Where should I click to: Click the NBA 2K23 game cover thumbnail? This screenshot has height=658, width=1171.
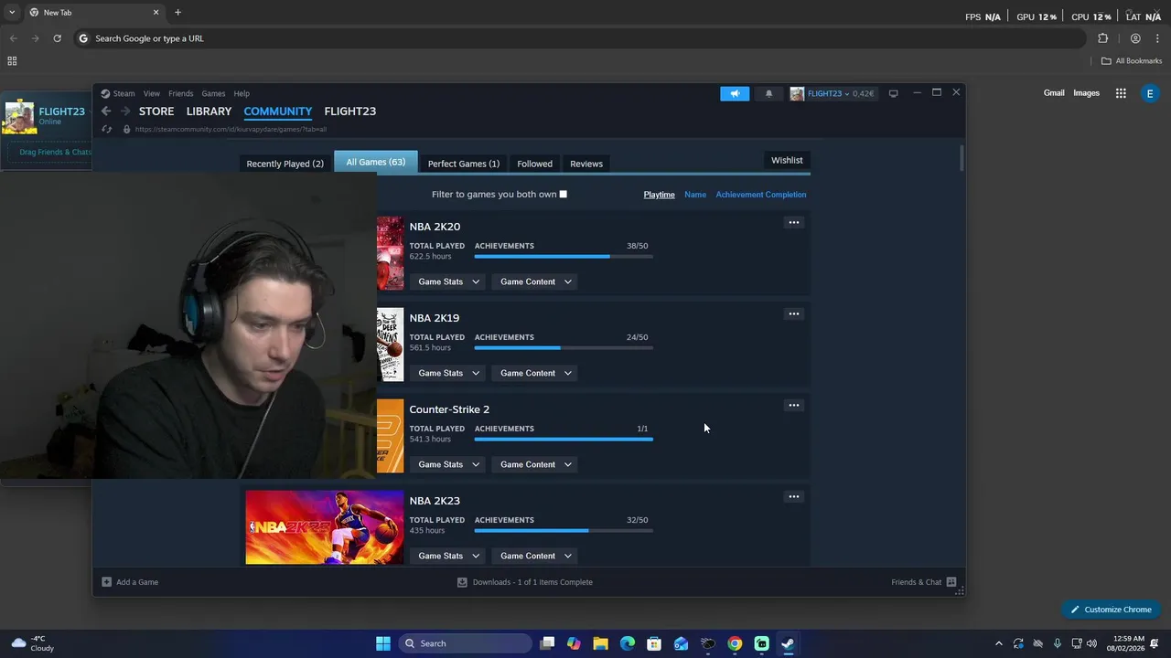(x=324, y=527)
